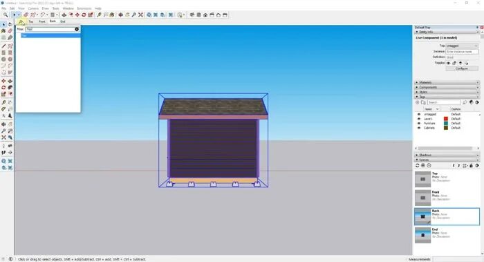The width and height of the screenshot is (484, 262).
Task: Select the Tape Measure tool in left toolbar
Action: pos(3,102)
